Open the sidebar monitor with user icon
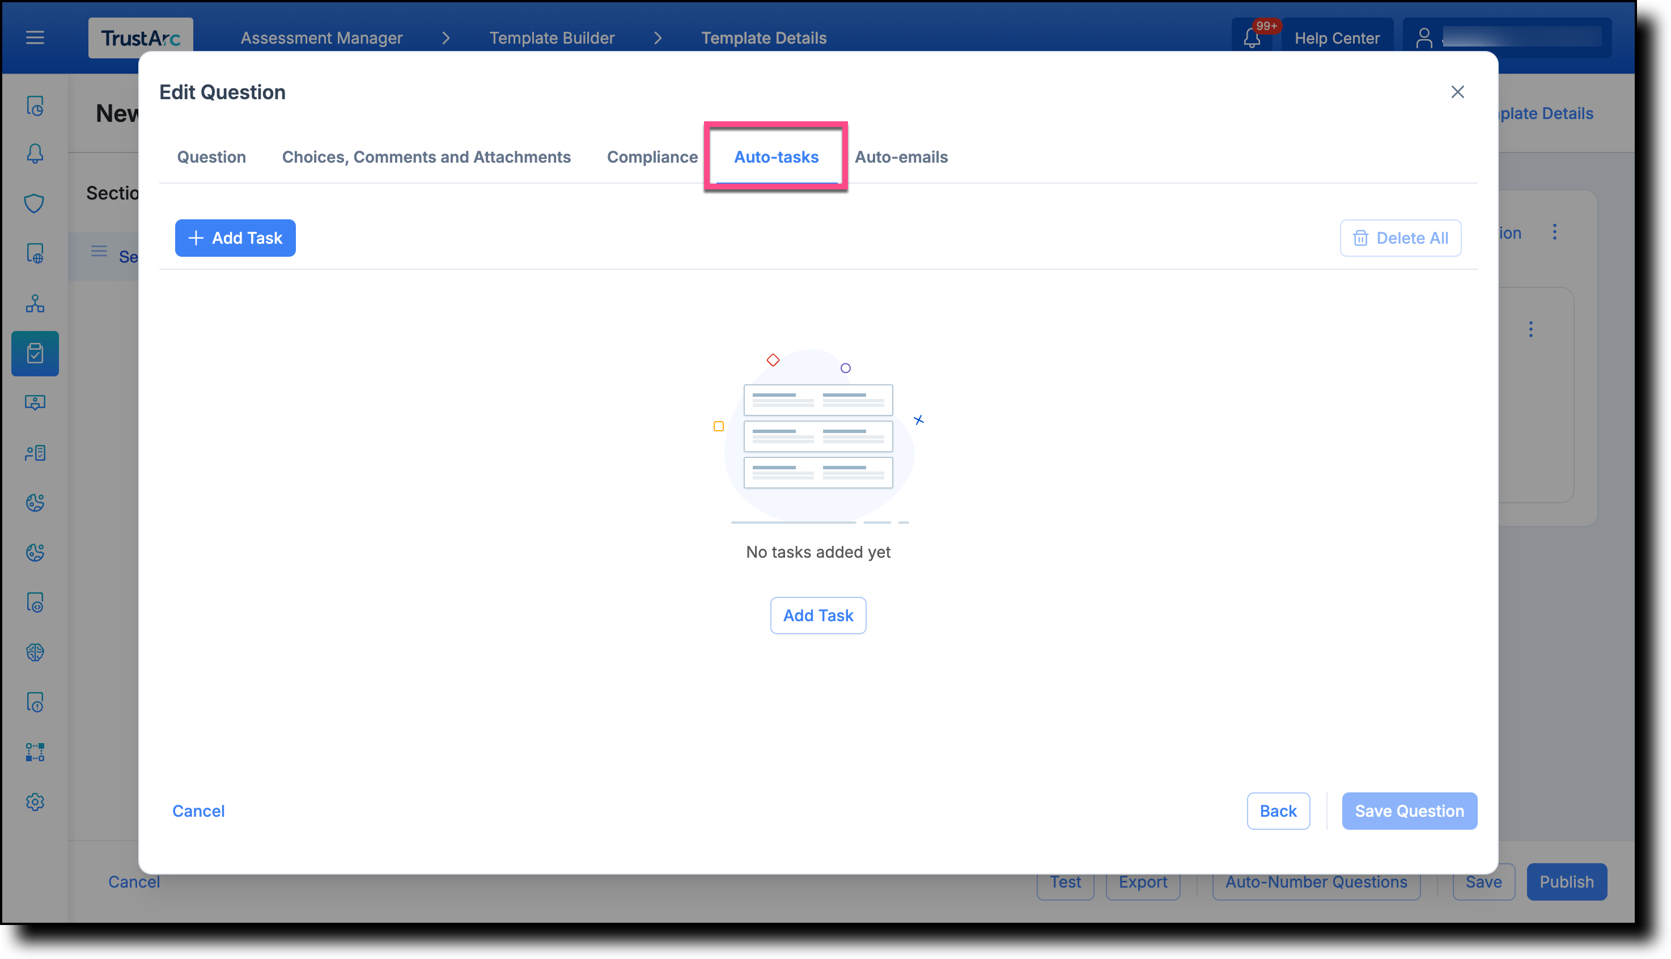The width and height of the screenshot is (1671, 959). [35, 402]
